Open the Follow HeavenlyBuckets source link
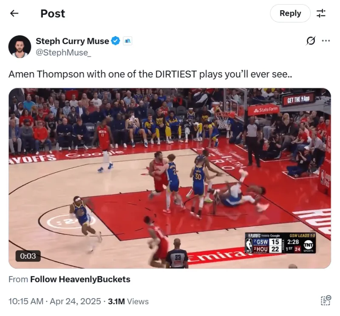 (80, 279)
